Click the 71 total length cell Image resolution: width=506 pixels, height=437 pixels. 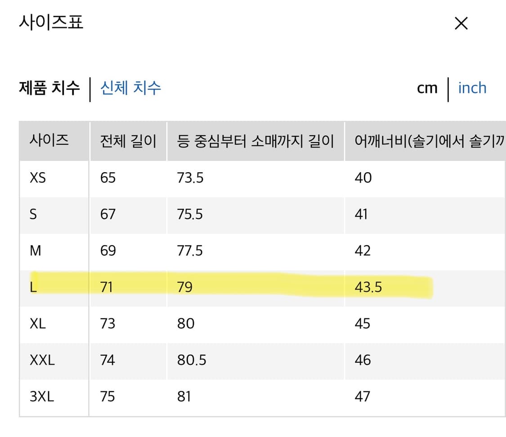(107, 287)
